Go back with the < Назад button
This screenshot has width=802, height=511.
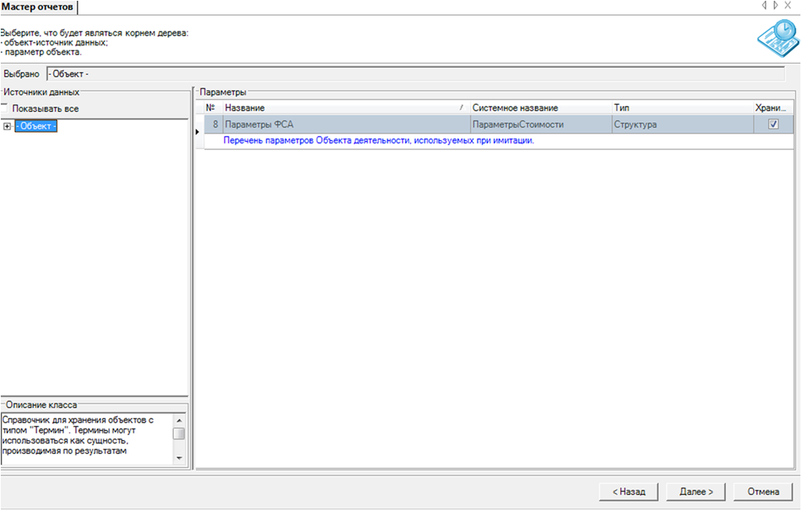pyautogui.click(x=628, y=491)
